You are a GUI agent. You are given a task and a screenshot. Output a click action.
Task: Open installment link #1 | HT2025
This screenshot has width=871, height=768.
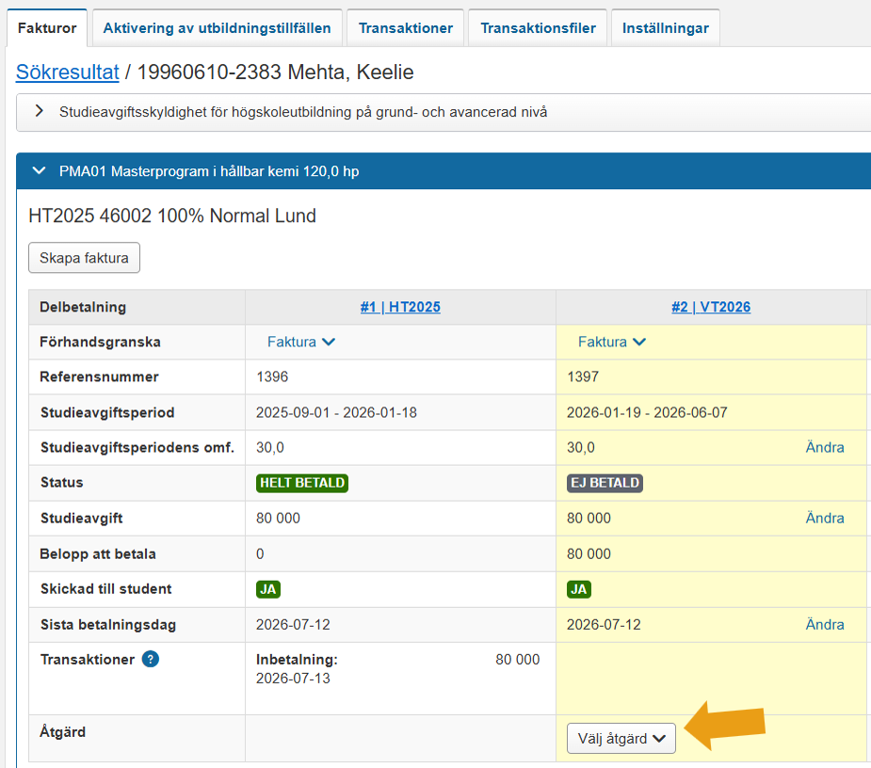400,307
